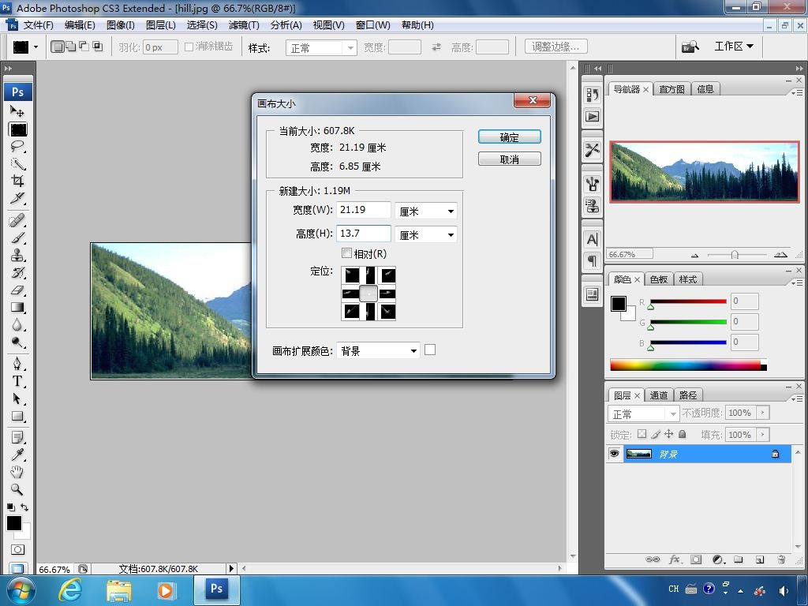The height and width of the screenshot is (606, 808).
Task: Click the top-left anchor position square
Action: [x=351, y=275]
